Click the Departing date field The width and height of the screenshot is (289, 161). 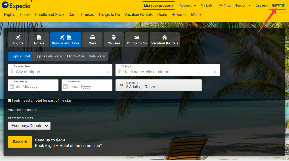coord(33,85)
